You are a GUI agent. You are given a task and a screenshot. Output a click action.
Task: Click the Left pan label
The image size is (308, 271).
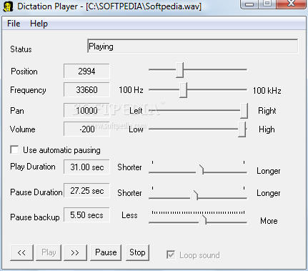pos(136,111)
